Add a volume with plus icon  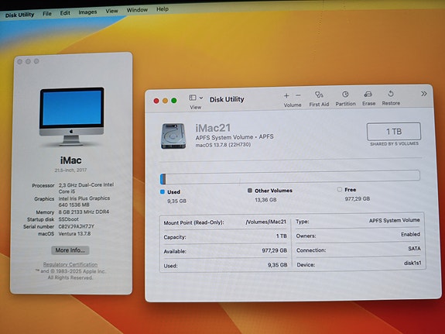(x=286, y=96)
